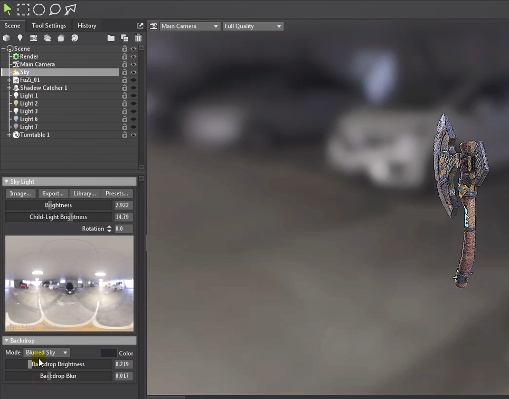Image resolution: width=509 pixels, height=399 pixels.
Task: Toggle lock on FuZi_01 object
Action: (125, 80)
